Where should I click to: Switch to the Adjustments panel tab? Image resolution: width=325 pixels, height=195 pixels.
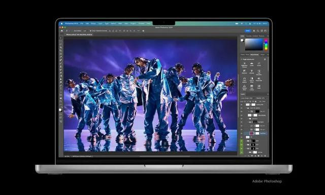[x=254, y=55]
